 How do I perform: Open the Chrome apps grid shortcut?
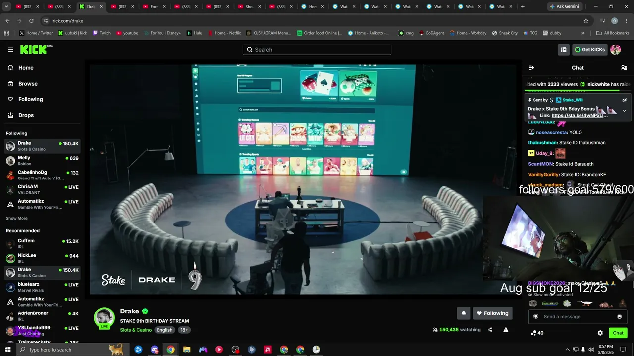(6, 33)
